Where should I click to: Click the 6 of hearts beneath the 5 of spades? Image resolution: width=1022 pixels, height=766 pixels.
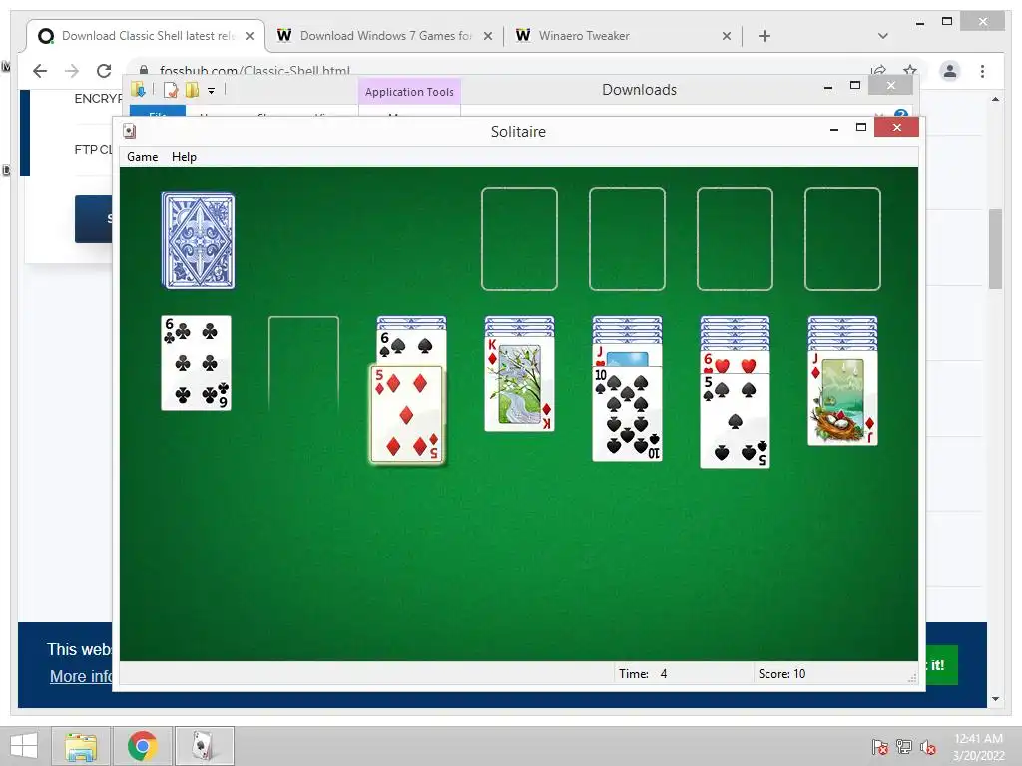click(735, 363)
